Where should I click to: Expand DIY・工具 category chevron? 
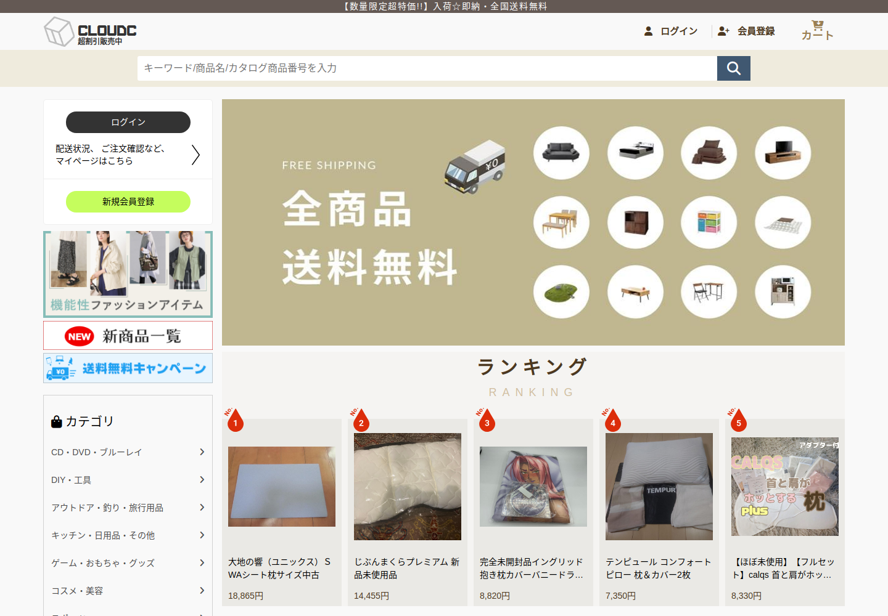(202, 480)
